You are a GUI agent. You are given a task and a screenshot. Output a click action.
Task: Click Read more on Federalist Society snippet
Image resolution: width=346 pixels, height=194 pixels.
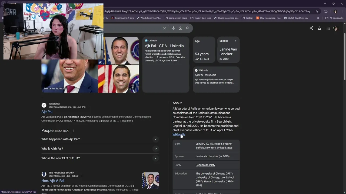pos(135,190)
